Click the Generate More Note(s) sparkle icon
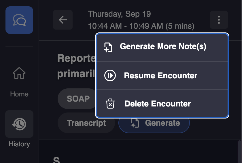Viewport: 242px width, 163px height. click(108, 47)
